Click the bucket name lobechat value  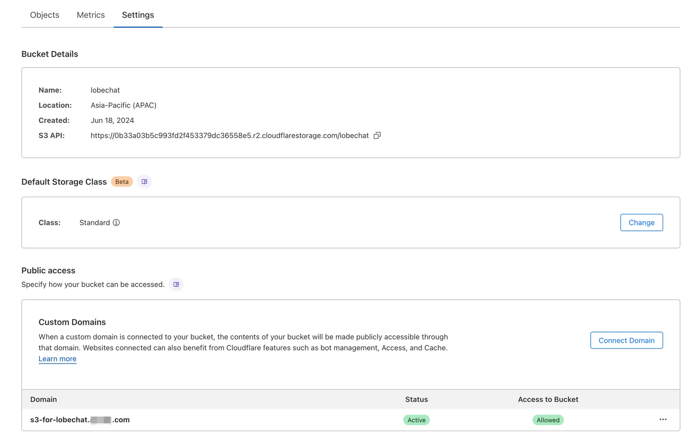(x=105, y=90)
